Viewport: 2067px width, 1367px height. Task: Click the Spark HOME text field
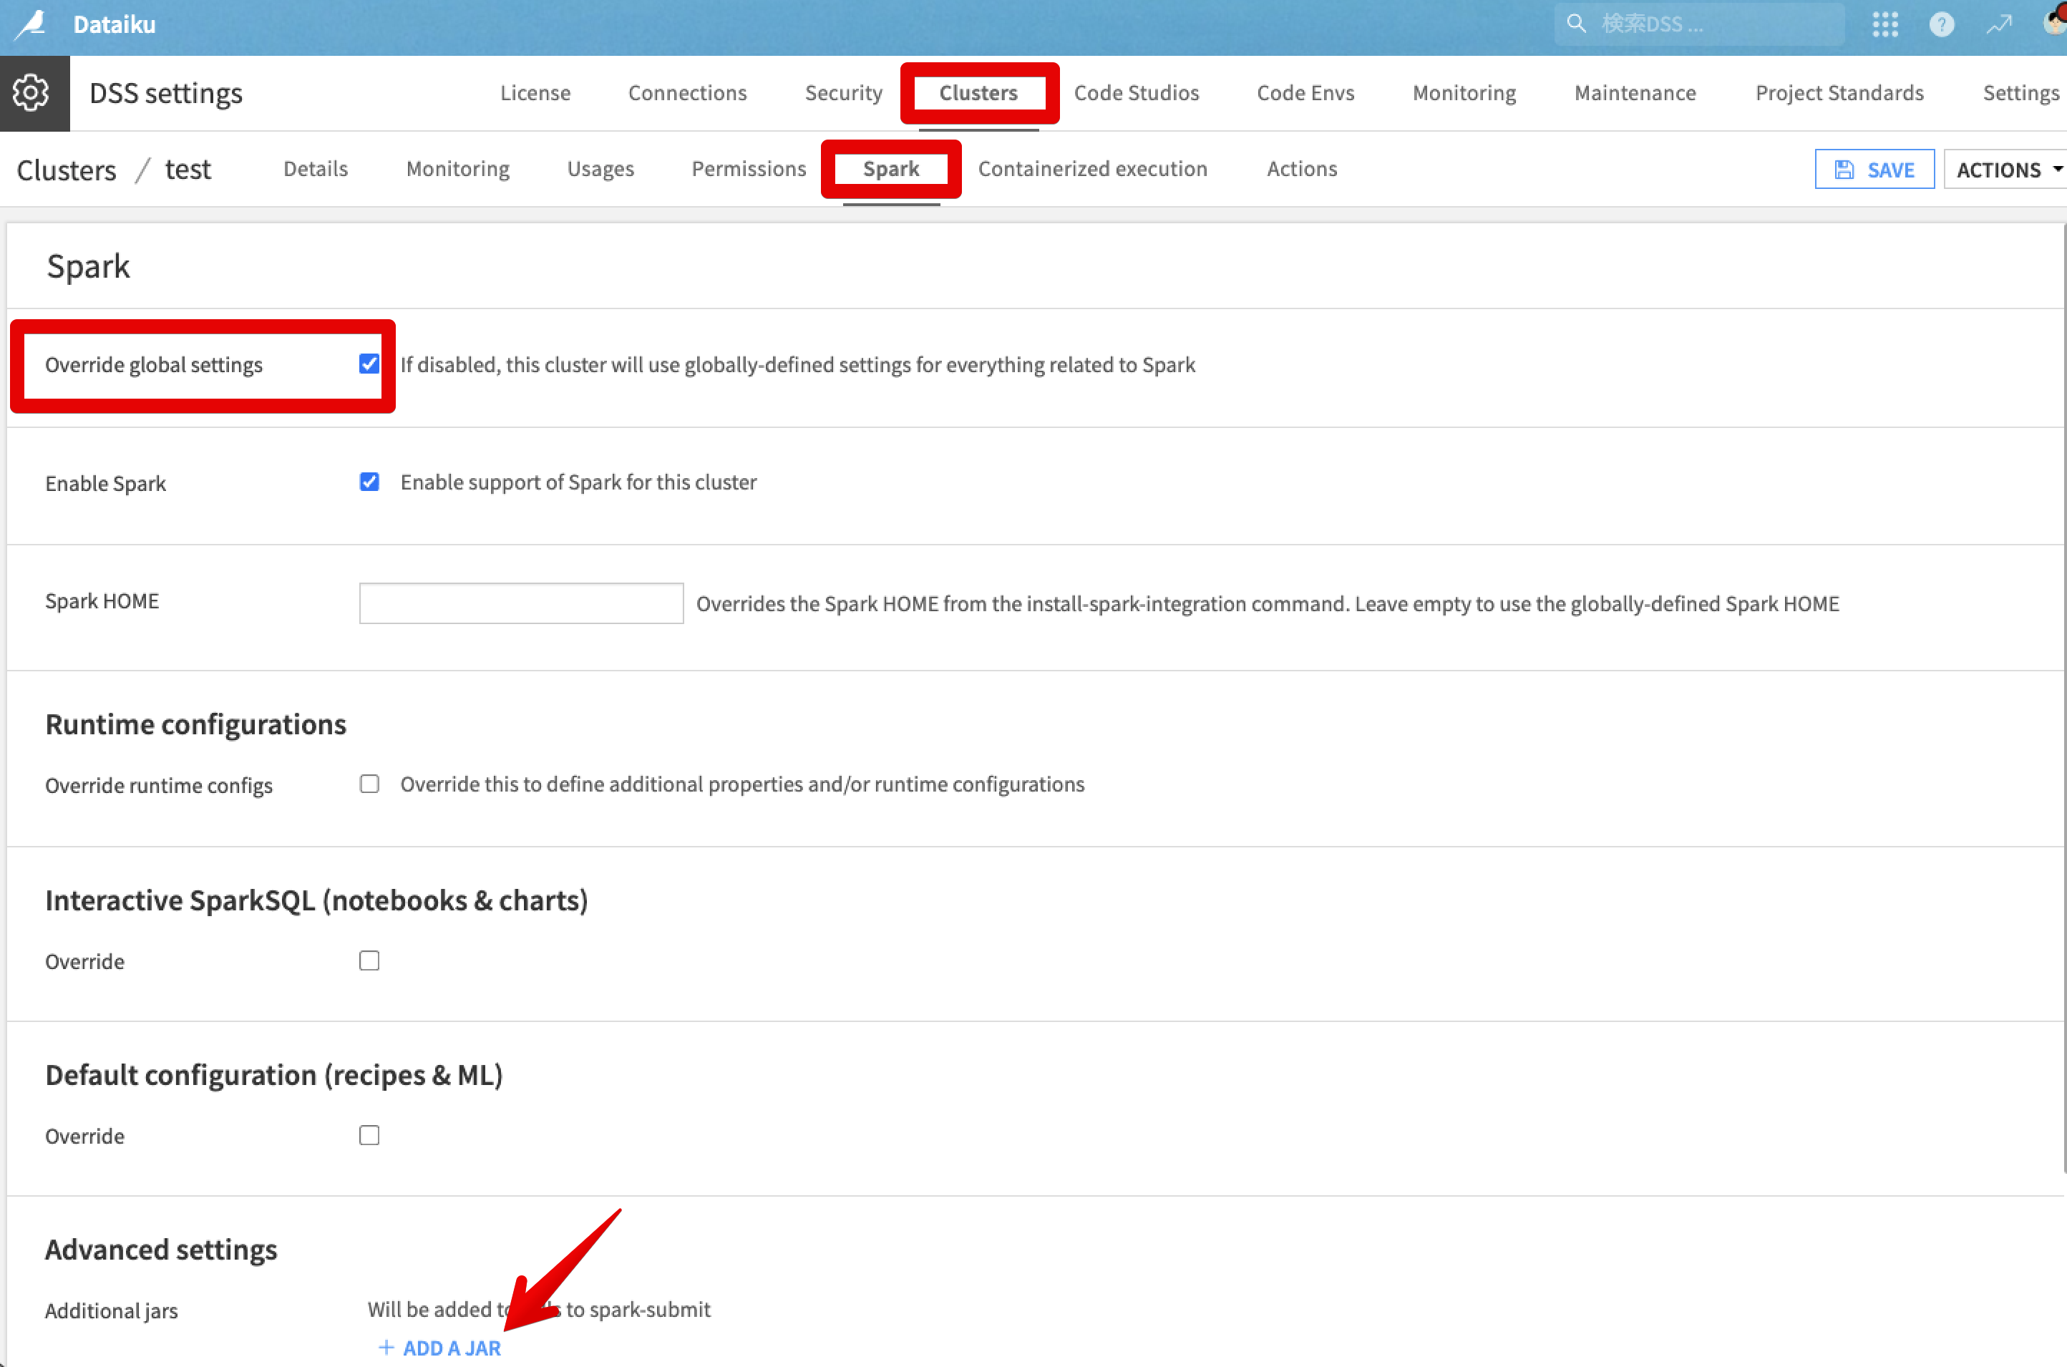[x=520, y=603]
